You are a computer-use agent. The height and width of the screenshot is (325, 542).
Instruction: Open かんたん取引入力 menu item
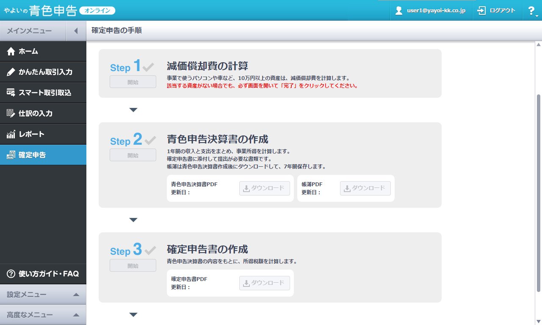point(43,72)
